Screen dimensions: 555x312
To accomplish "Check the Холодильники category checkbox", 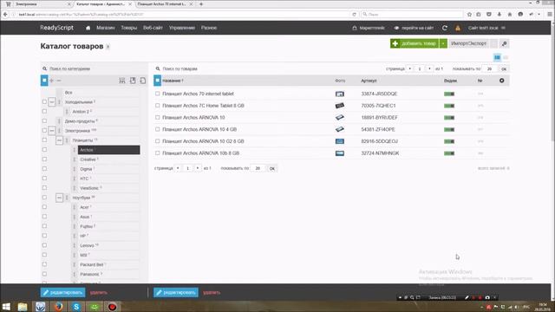I will point(44,102).
